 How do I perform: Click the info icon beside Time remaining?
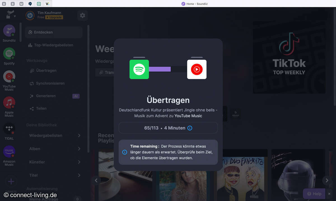(125, 152)
